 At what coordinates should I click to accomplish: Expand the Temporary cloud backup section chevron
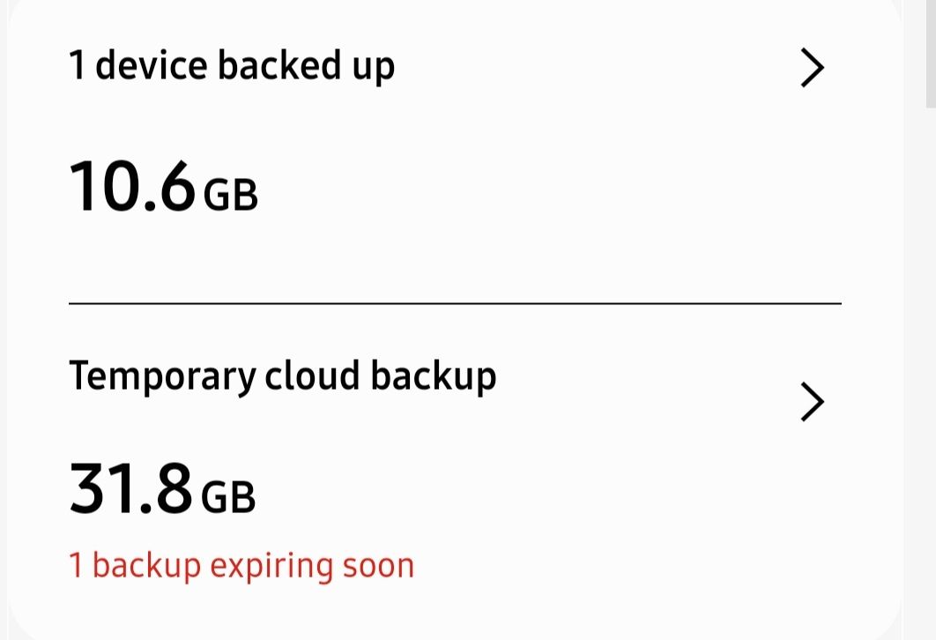[812, 401]
